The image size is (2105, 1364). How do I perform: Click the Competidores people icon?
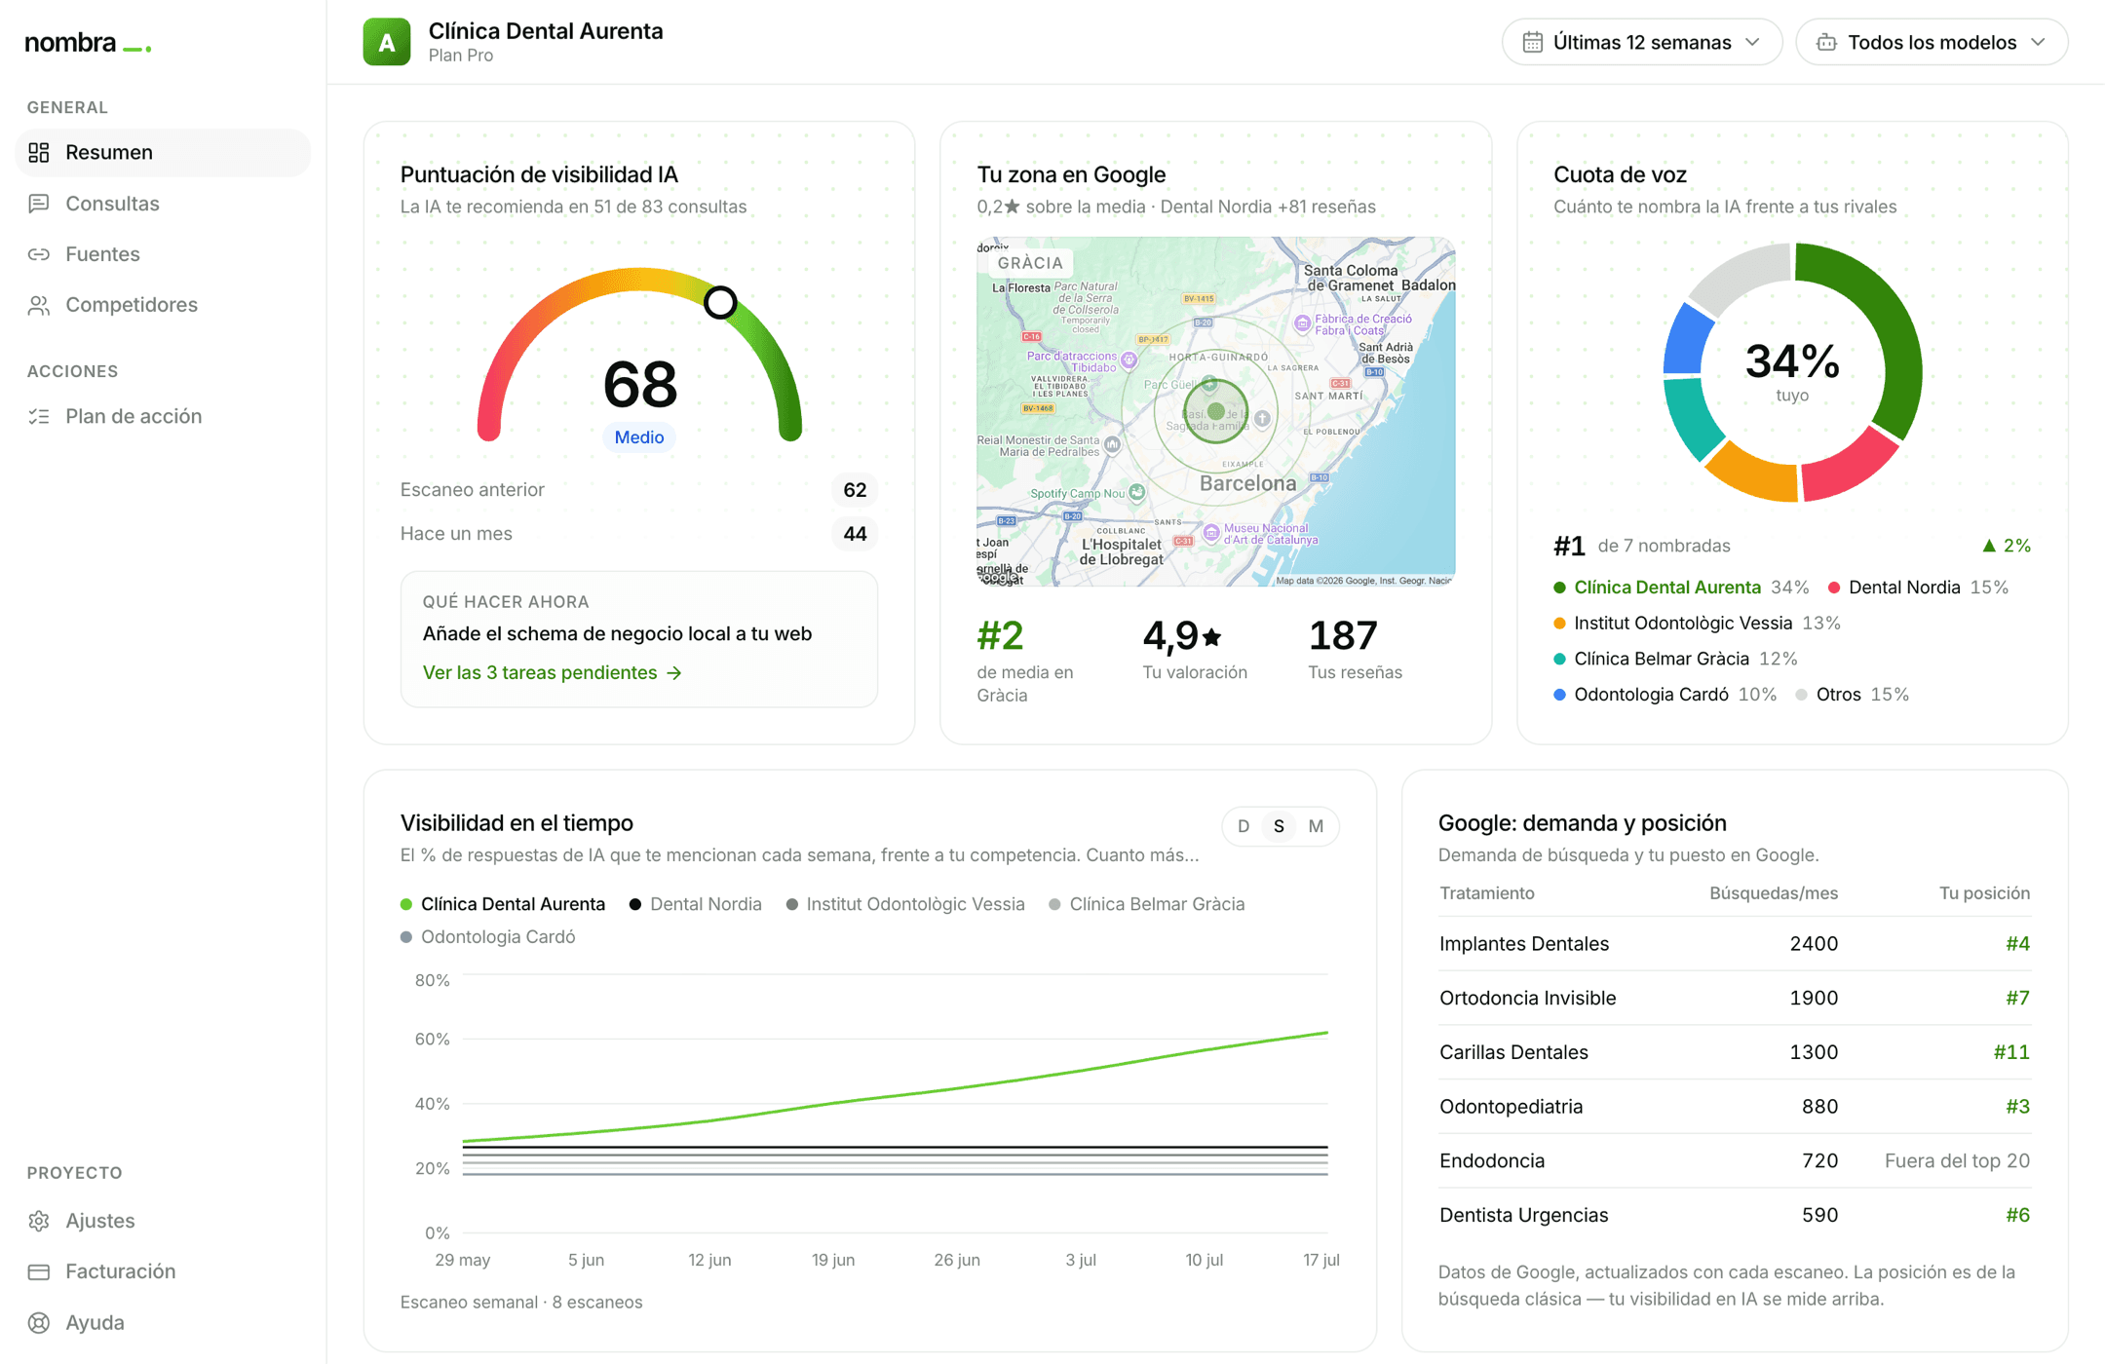tap(39, 305)
